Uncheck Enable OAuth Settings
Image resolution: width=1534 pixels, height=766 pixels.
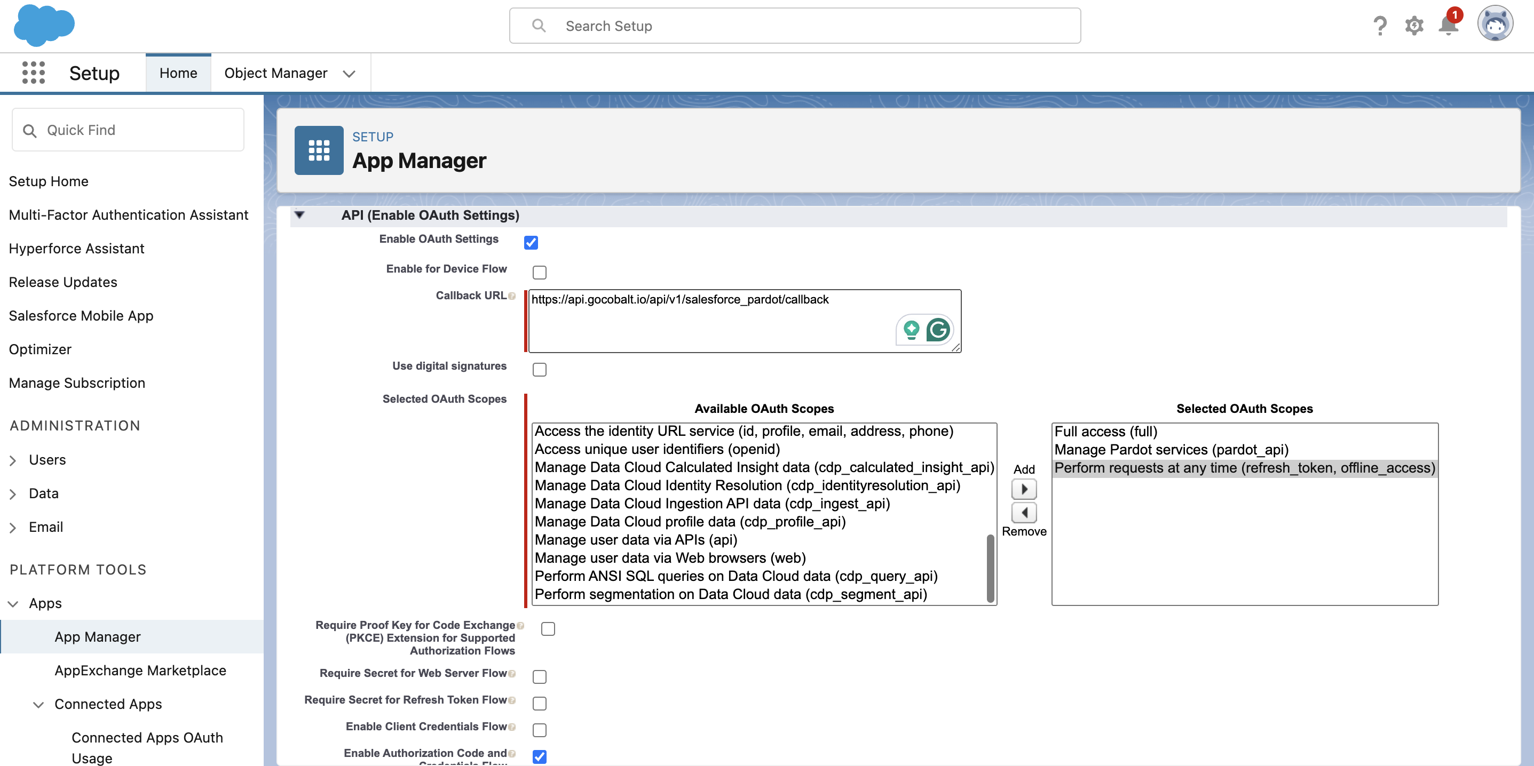click(531, 242)
